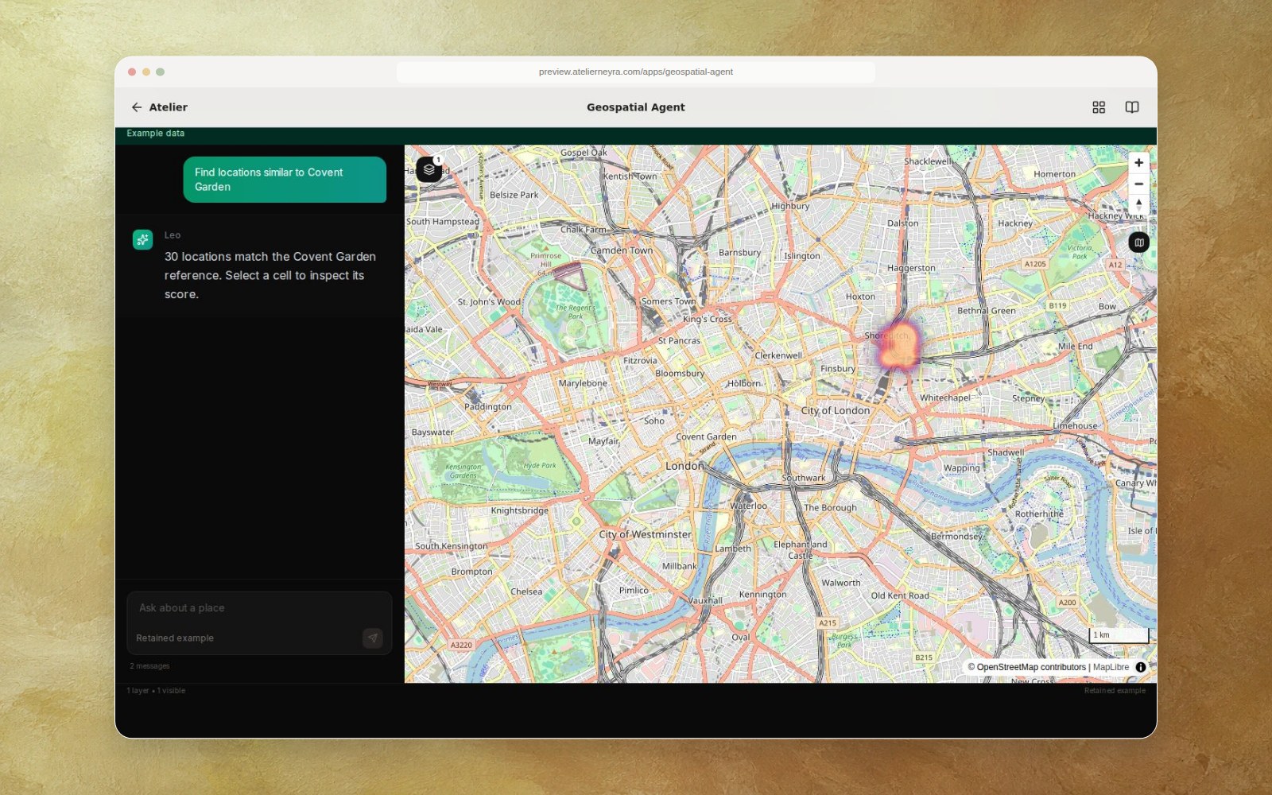Open the documentation book icon

(x=1132, y=107)
